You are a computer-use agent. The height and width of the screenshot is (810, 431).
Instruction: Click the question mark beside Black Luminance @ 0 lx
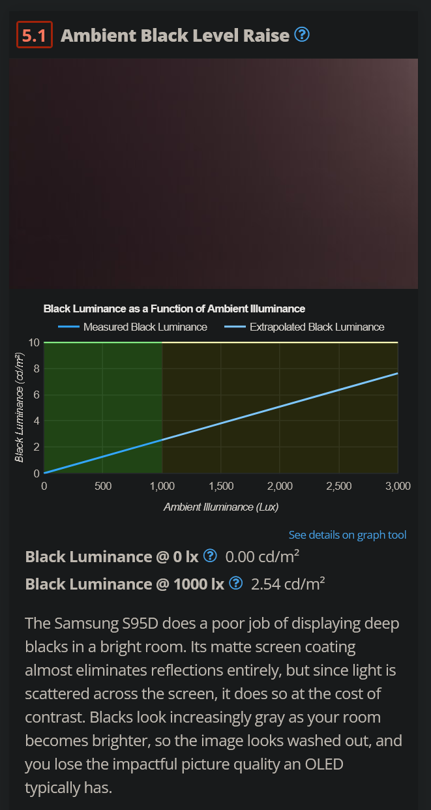point(210,556)
